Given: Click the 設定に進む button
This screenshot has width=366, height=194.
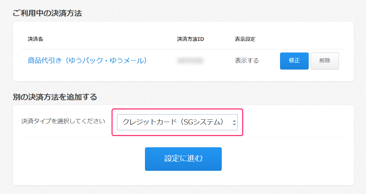Looking at the screenshot, I should click(x=183, y=159).
